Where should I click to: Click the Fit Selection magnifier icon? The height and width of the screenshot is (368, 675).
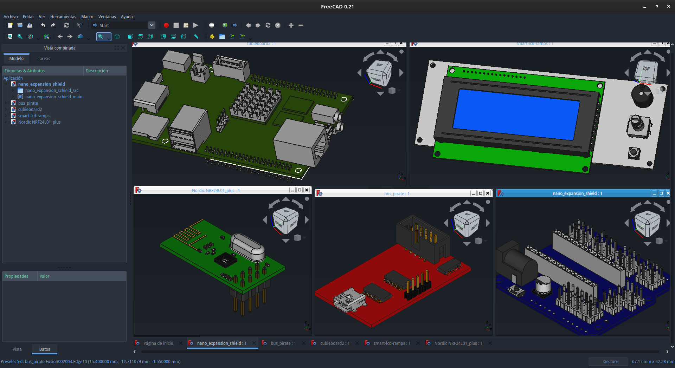[20, 37]
